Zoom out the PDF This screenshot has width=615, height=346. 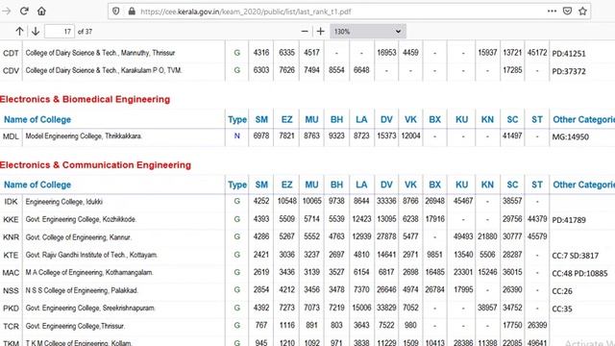(305, 31)
